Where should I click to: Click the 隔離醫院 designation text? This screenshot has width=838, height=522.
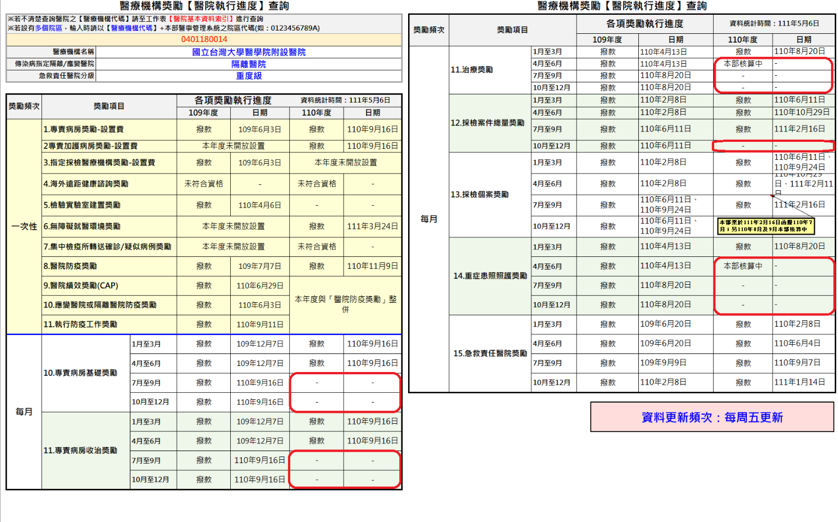tap(249, 64)
